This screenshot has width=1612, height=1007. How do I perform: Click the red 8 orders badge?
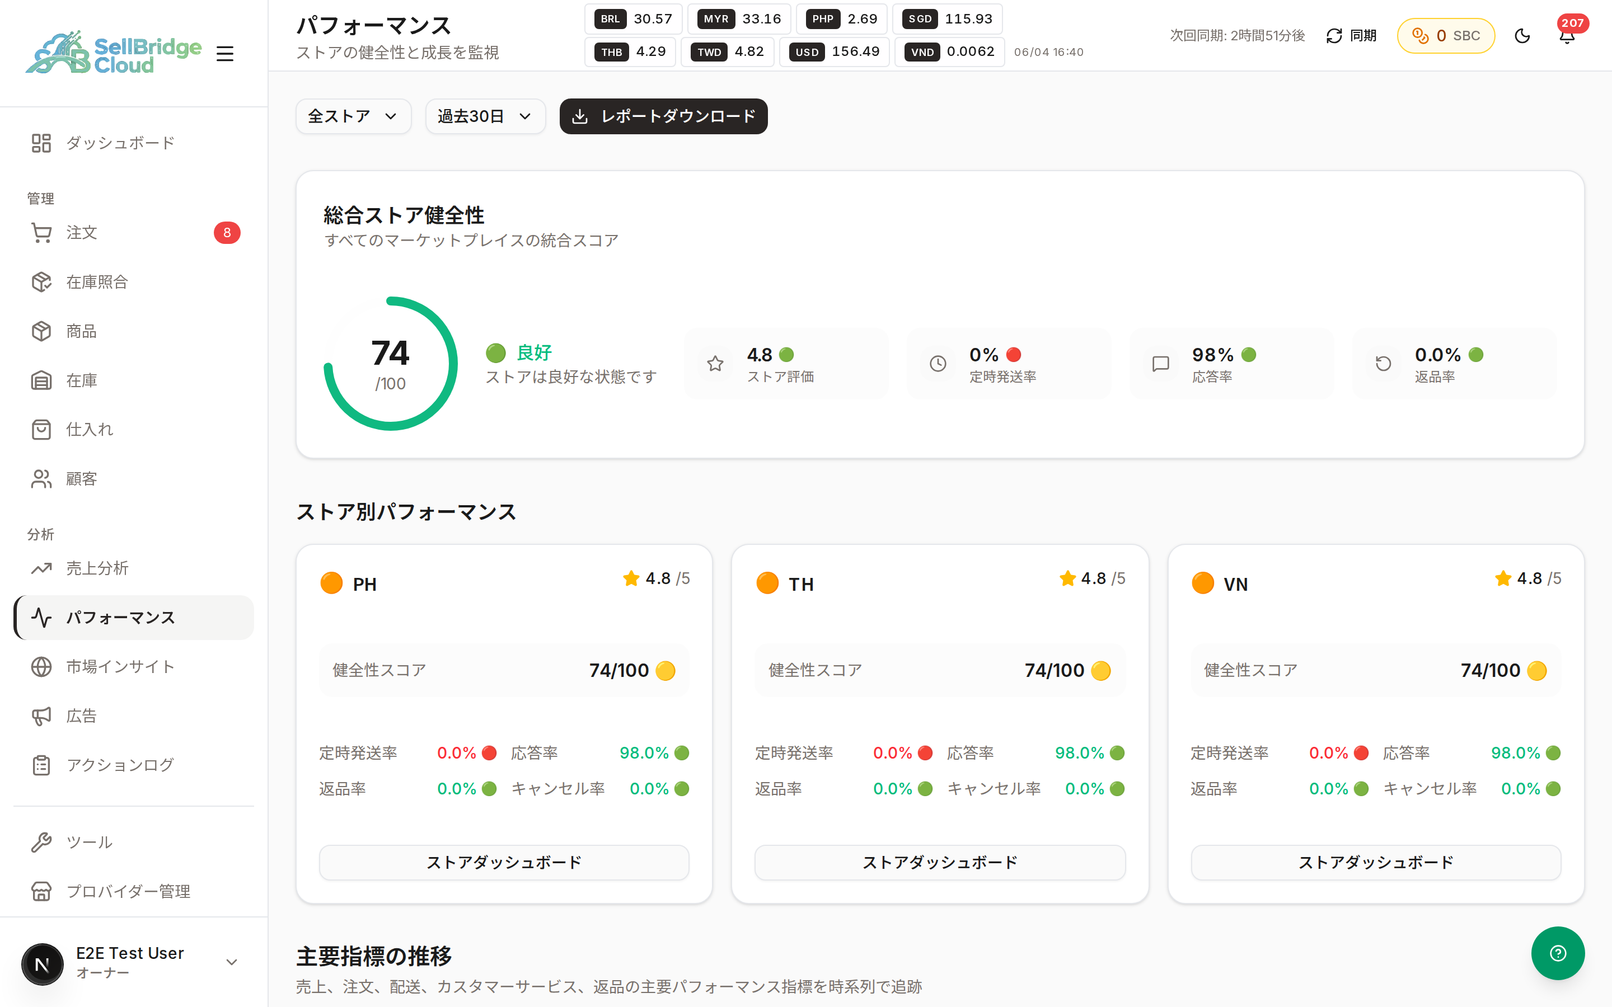coord(227,232)
